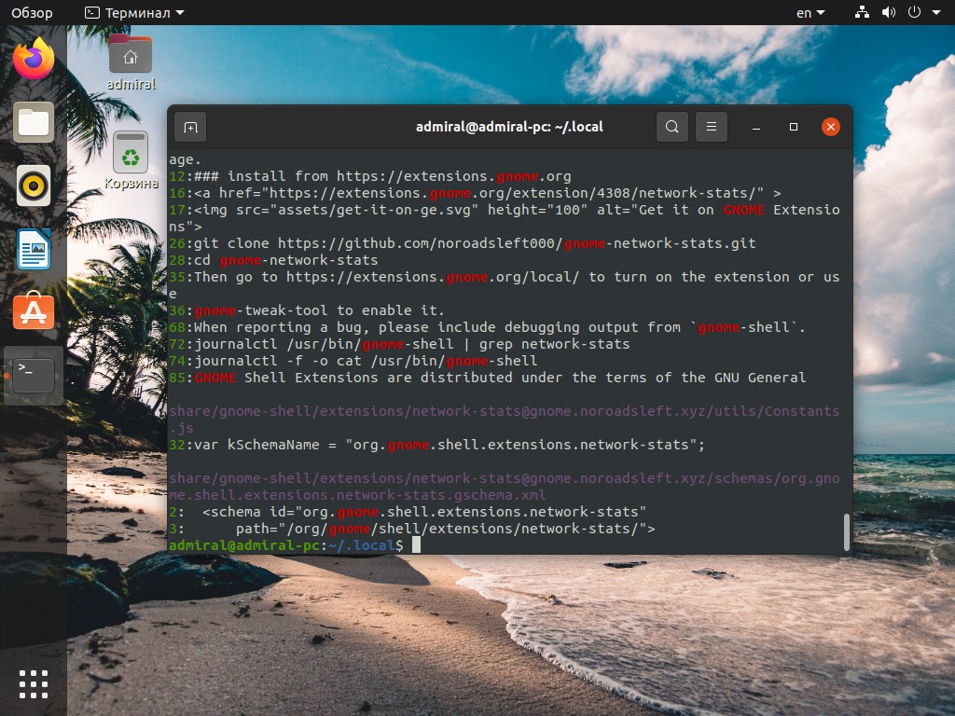Image resolution: width=955 pixels, height=716 pixels.
Task: Click line 3 path= text
Action: [x=411, y=530]
